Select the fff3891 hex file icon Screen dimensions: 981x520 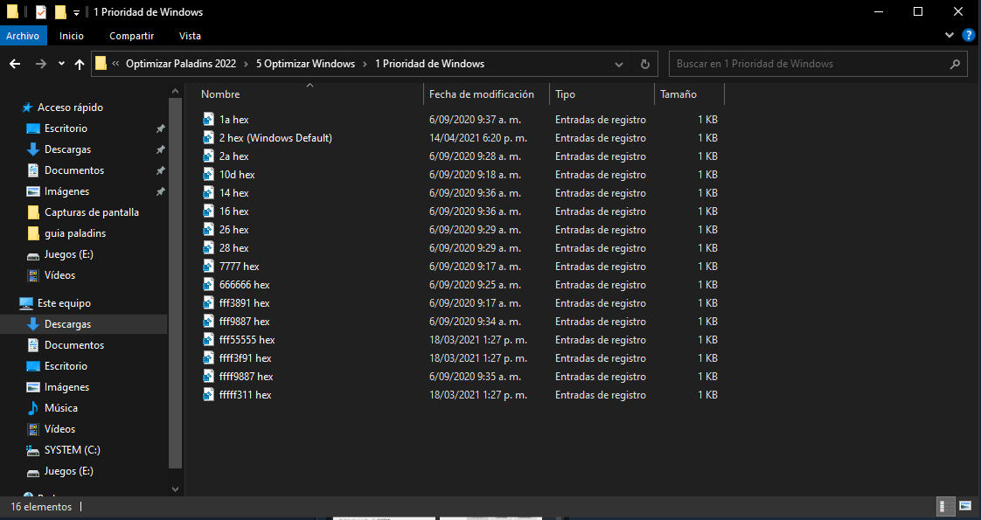(208, 303)
